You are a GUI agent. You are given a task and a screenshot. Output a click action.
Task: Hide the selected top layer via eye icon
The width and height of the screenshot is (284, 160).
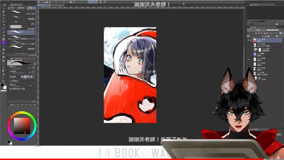(248, 40)
